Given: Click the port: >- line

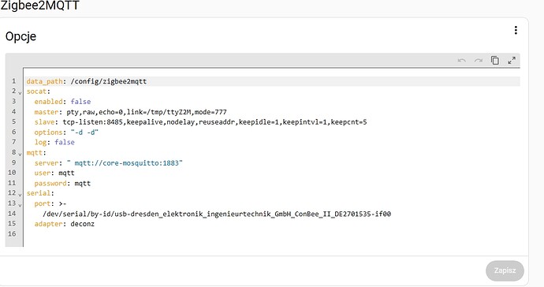Looking at the screenshot, I should [50, 203].
